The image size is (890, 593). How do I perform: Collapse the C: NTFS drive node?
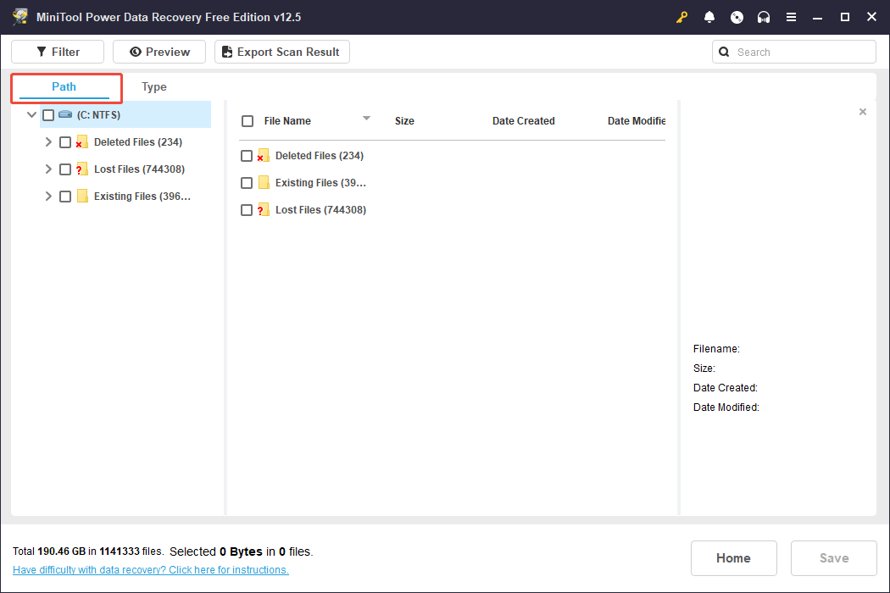(x=32, y=115)
